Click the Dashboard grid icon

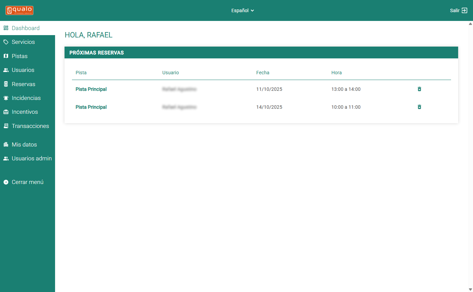point(6,28)
